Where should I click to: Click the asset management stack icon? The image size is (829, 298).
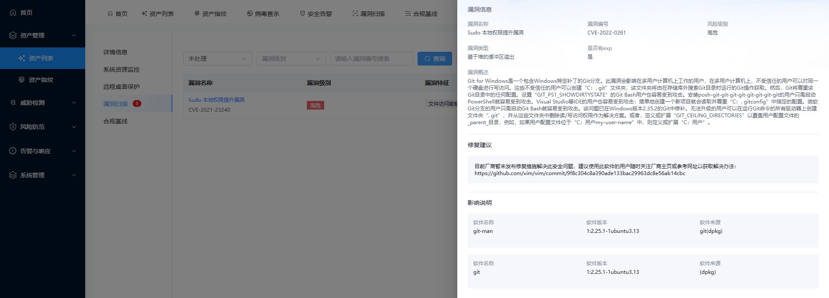point(13,35)
